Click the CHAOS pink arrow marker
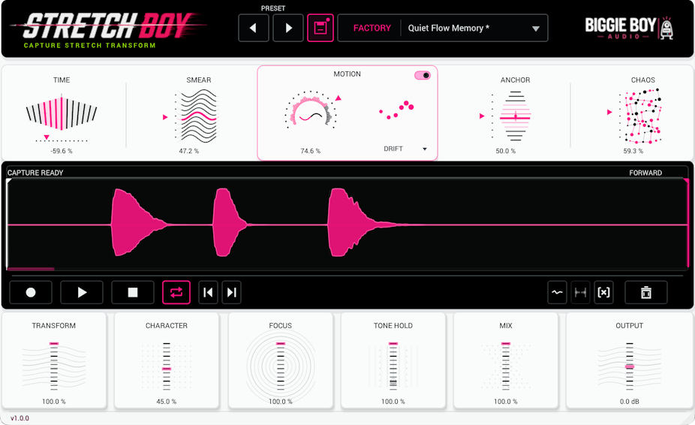695x425 pixels. (x=610, y=112)
